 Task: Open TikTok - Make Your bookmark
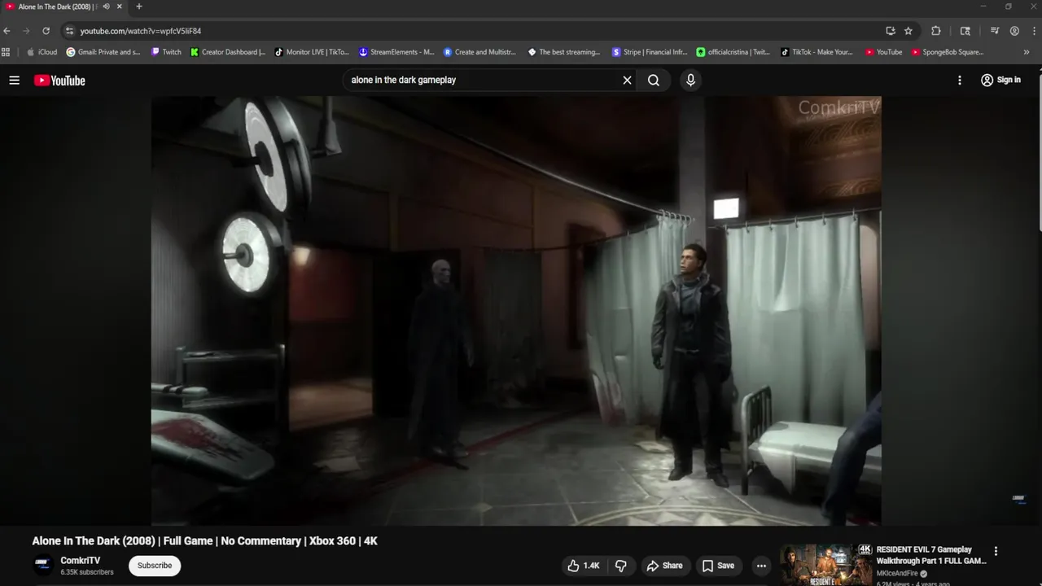pyautogui.click(x=817, y=52)
